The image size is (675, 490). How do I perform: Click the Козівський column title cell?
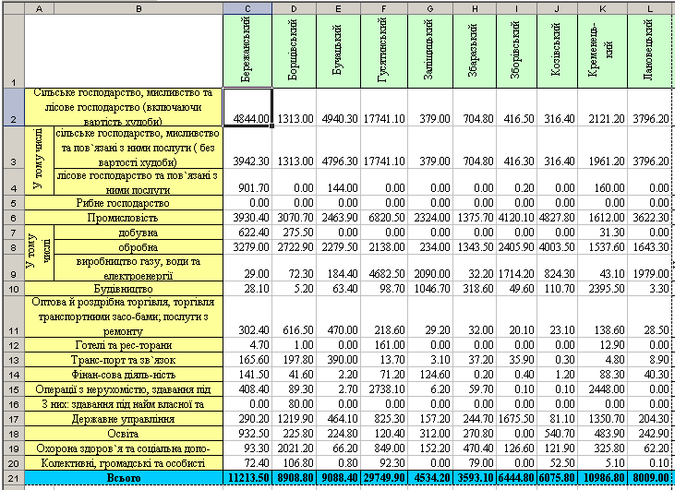558,51
